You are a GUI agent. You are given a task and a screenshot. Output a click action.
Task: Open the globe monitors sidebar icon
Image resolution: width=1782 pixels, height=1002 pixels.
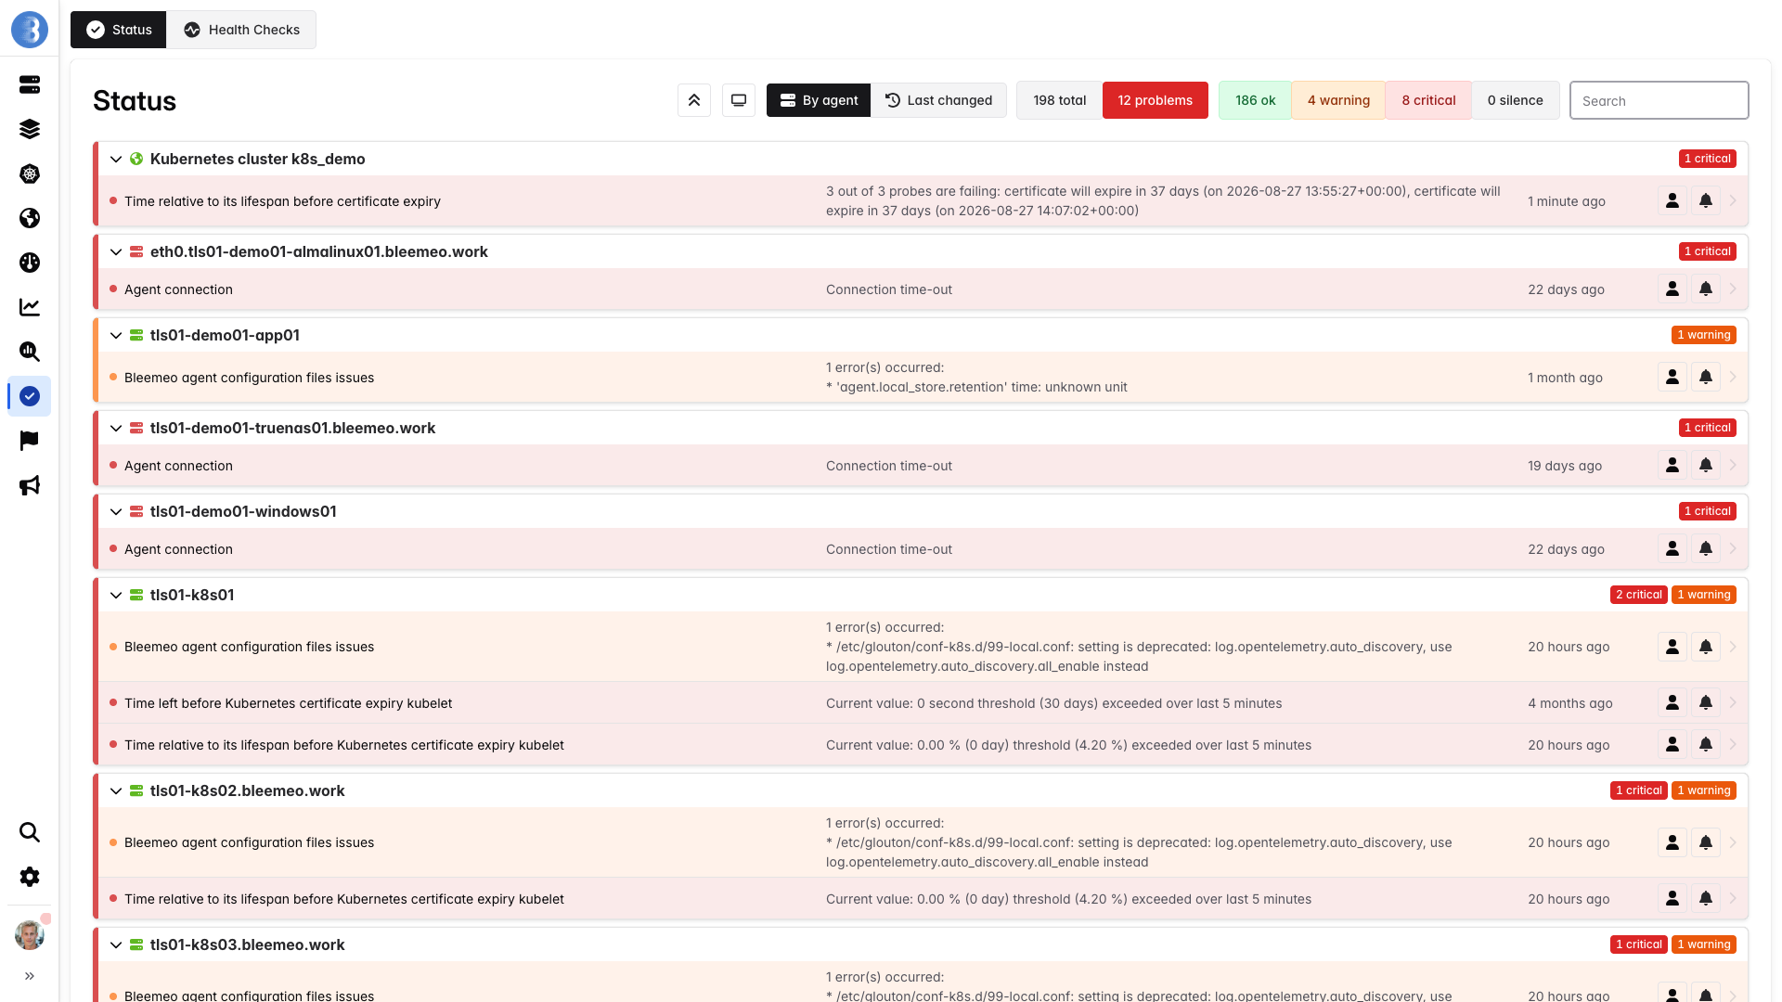coord(30,218)
